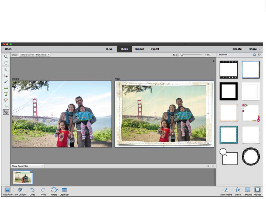Select the Zoom tool

click(6, 57)
